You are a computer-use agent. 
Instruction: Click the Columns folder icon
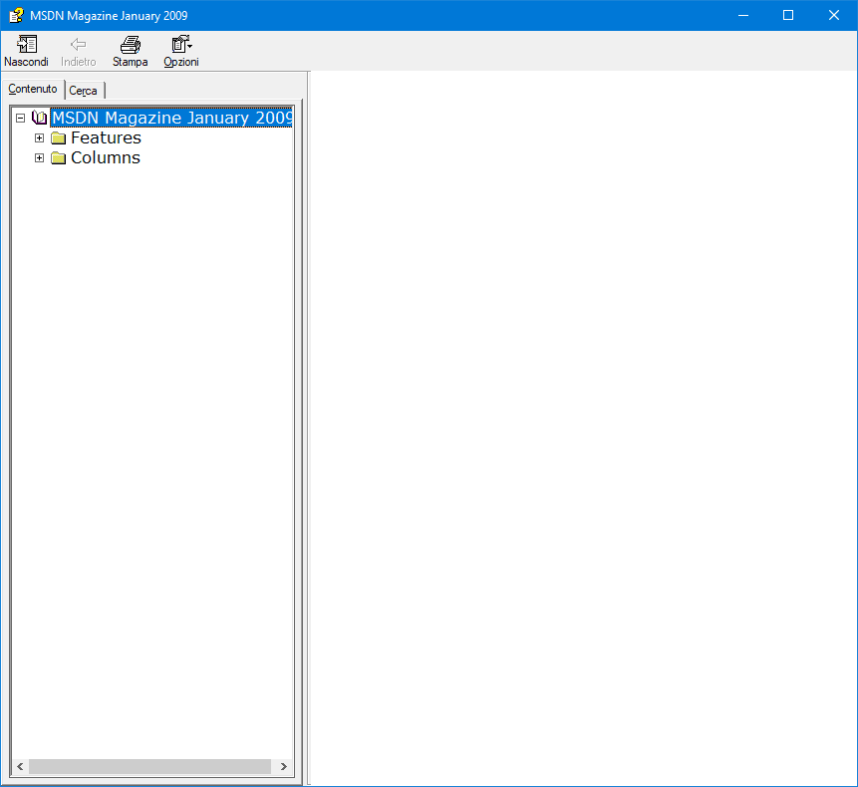[x=57, y=157]
